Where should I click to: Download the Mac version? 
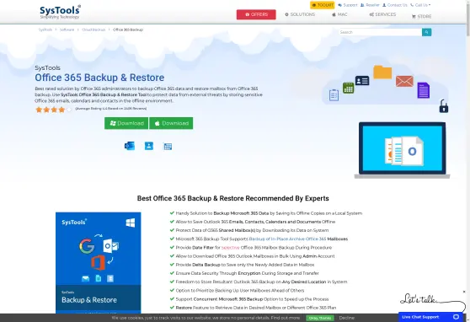[x=171, y=123]
